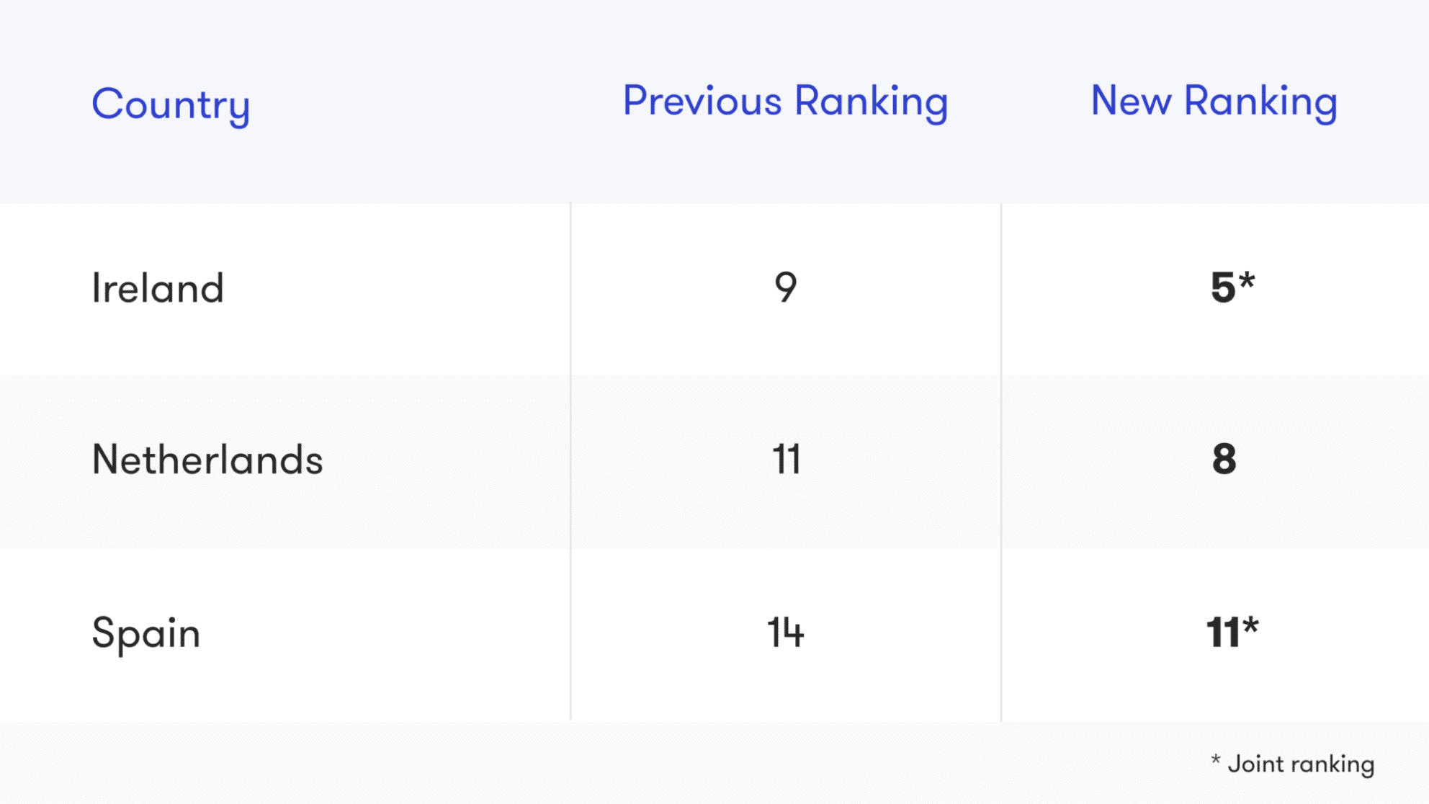Click the asterisk beside Joint ranking footnote

pyautogui.click(x=1215, y=759)
